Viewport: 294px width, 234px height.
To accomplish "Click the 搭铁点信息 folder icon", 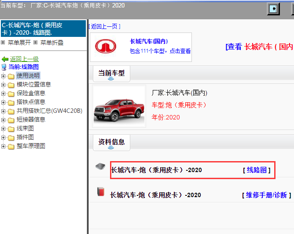I will (11, 103).
